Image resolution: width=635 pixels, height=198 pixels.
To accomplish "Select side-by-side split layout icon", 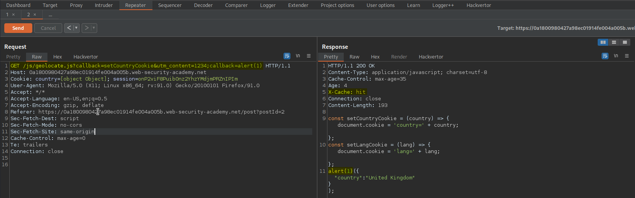I will pyautogui.click(x=603, y=42).
